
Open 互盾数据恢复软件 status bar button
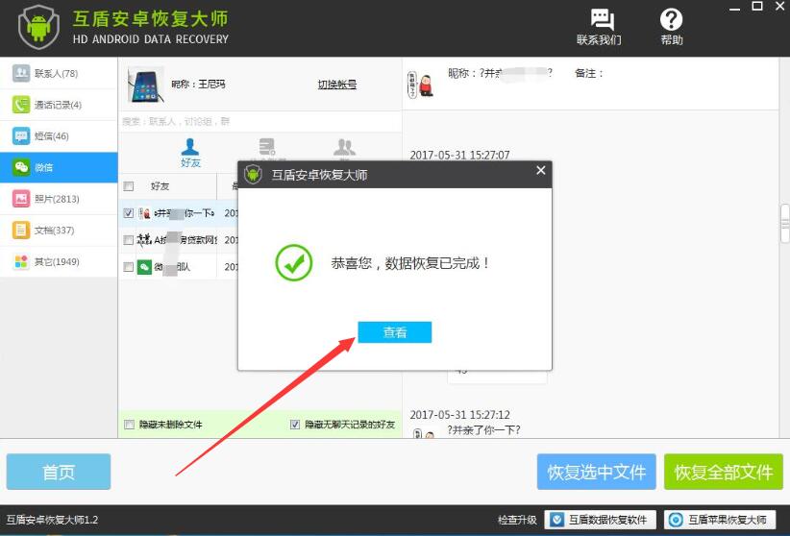[x=601, y=520]
